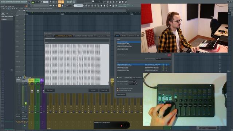
Task: Open the Link note on velocity dropdown
Action: pos(132,81)
